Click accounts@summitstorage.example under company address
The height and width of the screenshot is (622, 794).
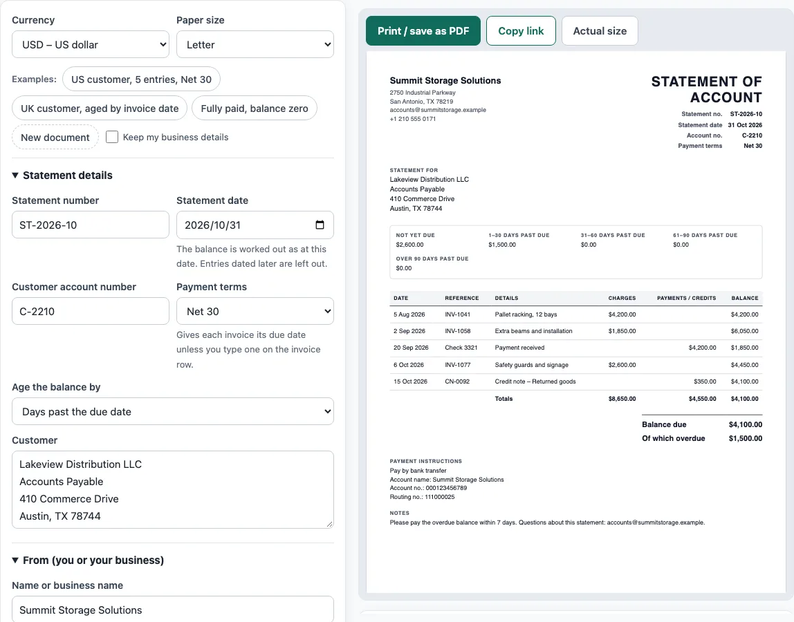pos(438,110)
